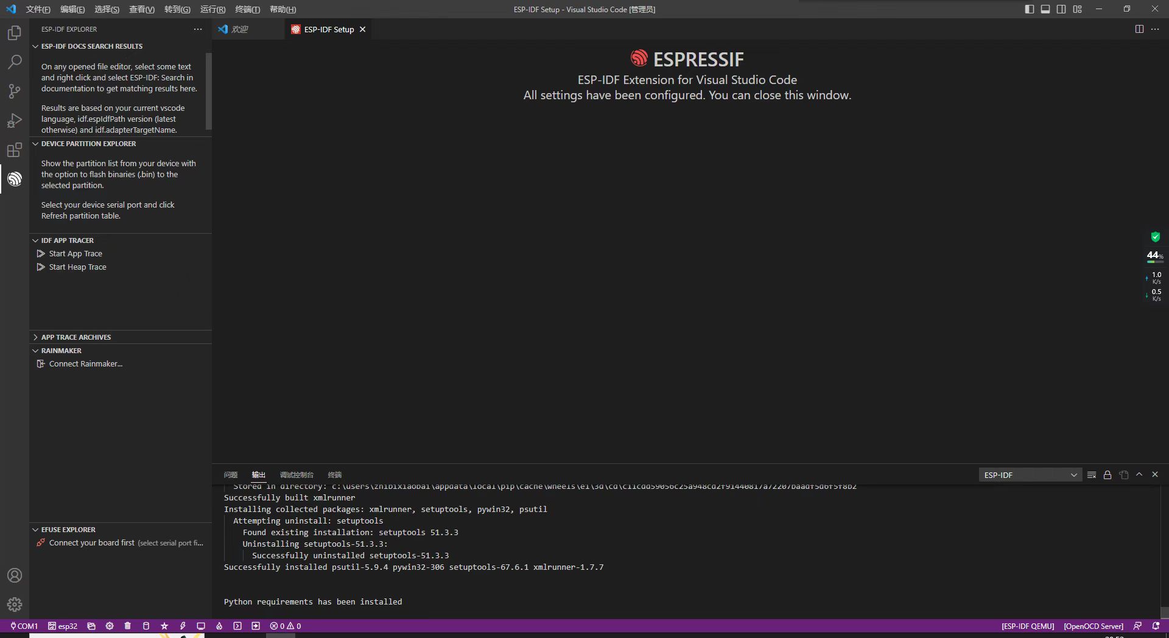Switch to the 问题 panel tab
1169x638 pixels.
(230, 475)
